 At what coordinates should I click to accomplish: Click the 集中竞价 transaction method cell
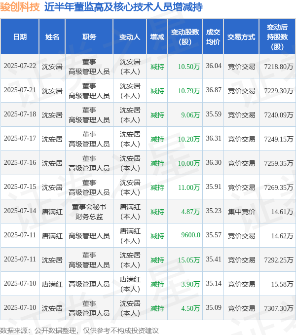[241, 212]
